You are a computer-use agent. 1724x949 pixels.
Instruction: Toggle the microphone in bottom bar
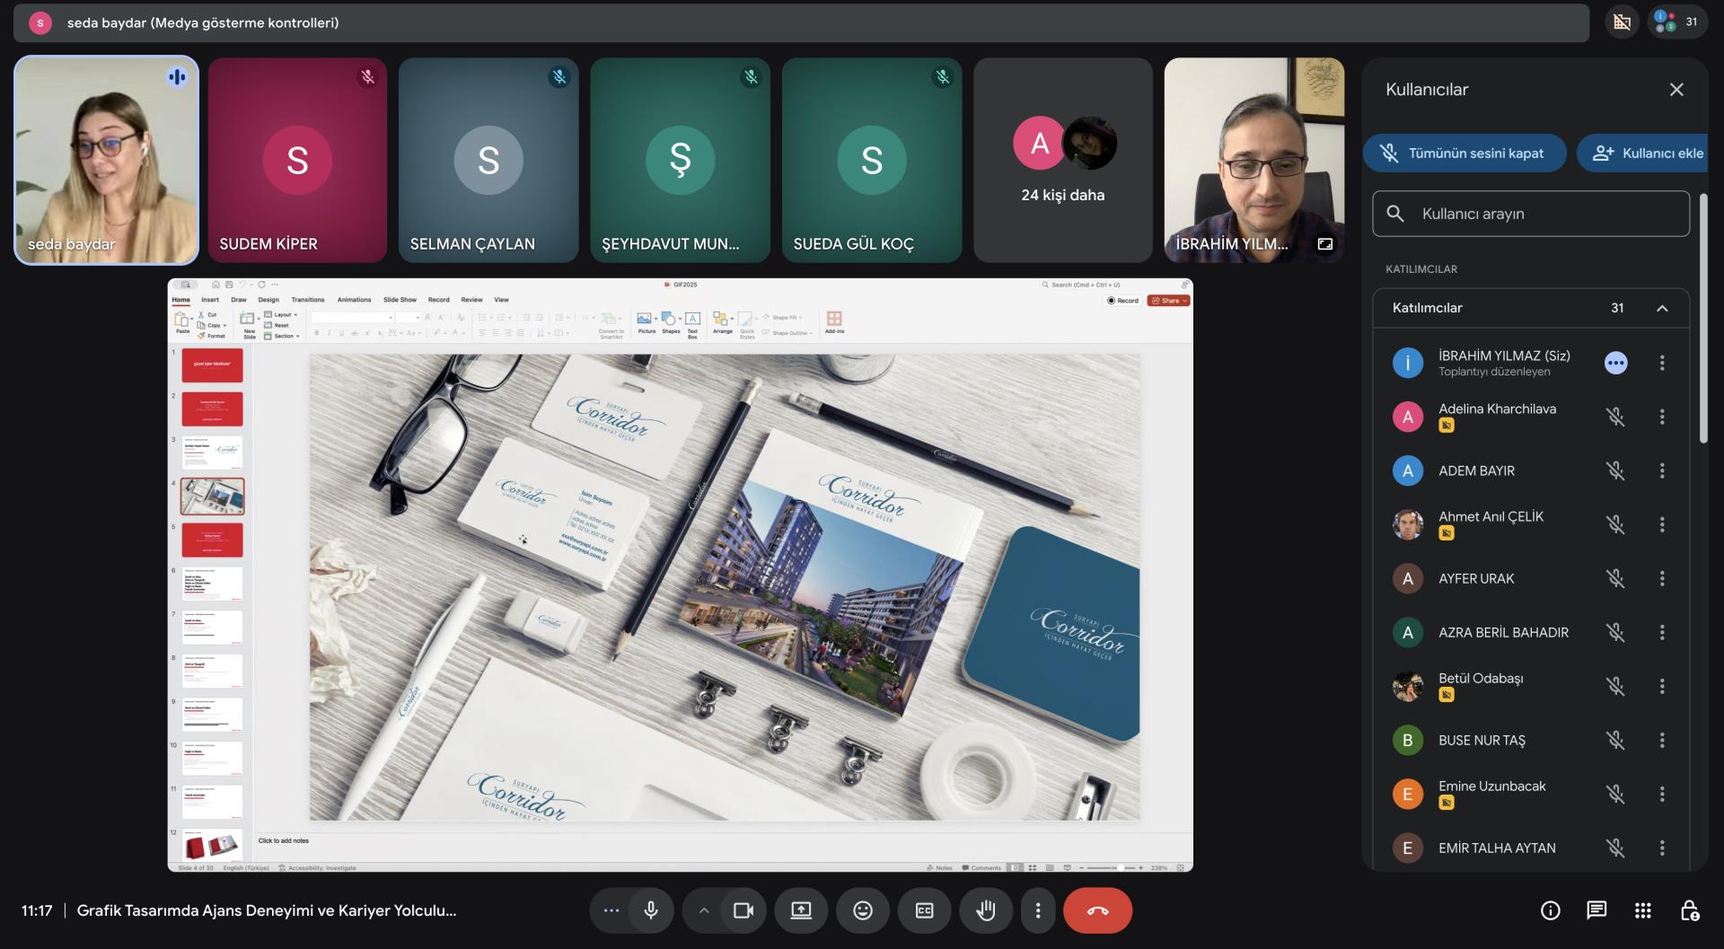(x=651, y=910)
